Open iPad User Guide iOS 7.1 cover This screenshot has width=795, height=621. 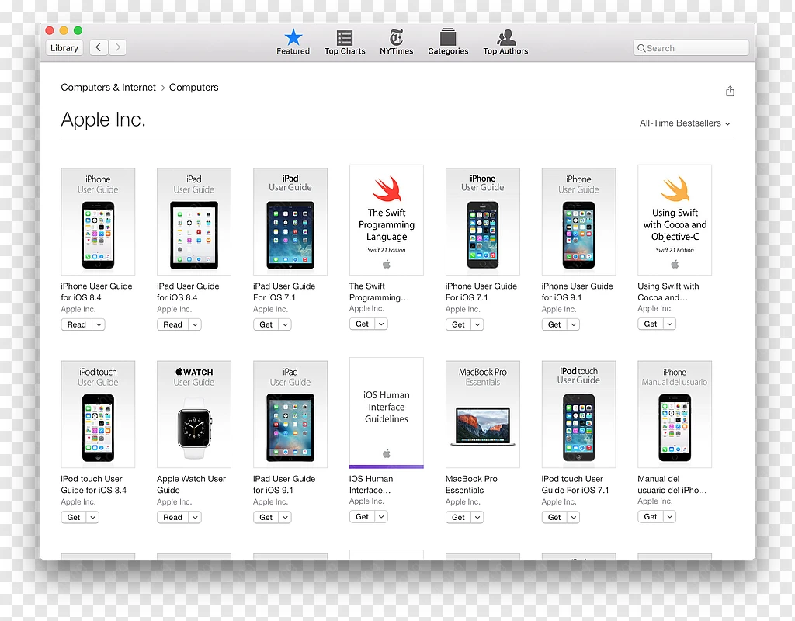290,221
